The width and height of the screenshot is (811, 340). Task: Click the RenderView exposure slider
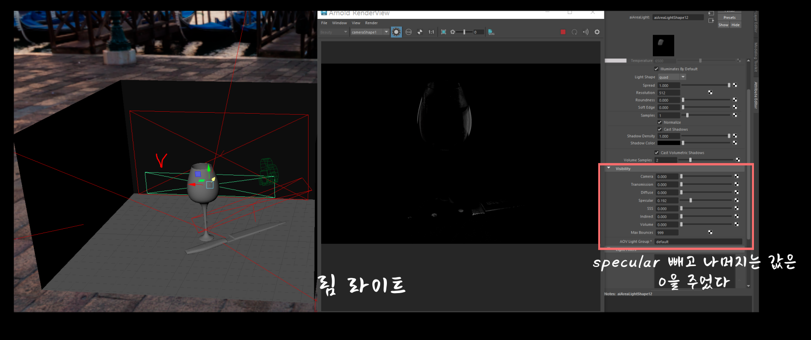(464, 32)
